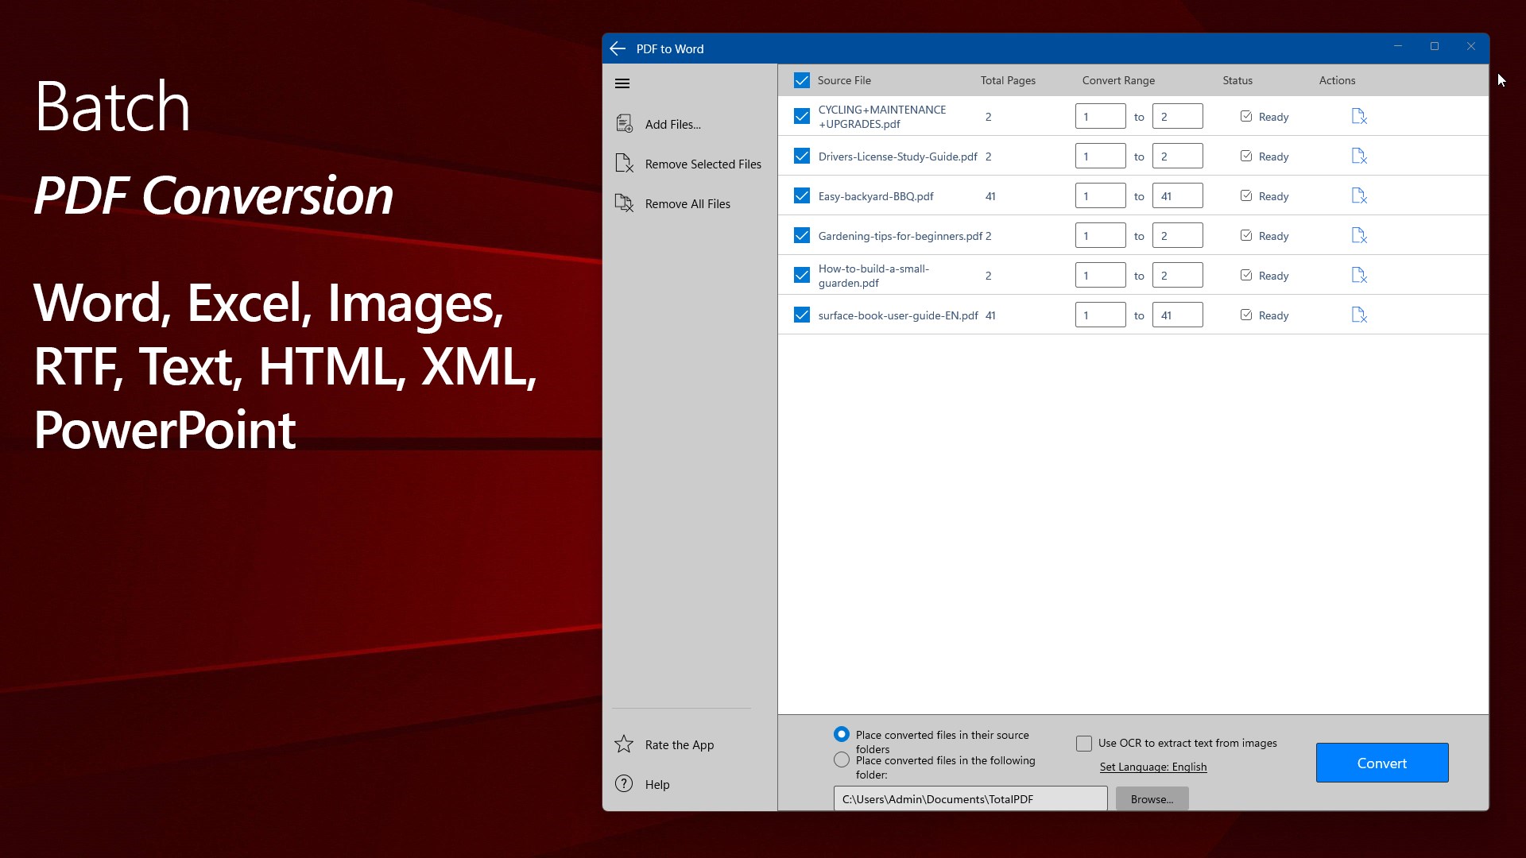Open the Set Language: English link
The height and width of the screenshot is (858, 1526).
(1152, 767)
